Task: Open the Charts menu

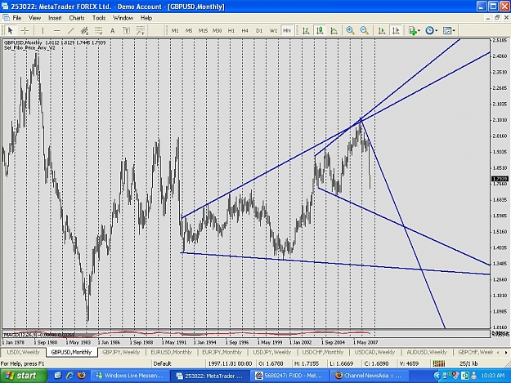Action: pyautogui.click(x=77, y=18)
